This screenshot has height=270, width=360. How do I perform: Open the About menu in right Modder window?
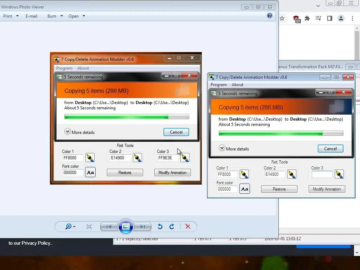[x=237, y=85]
